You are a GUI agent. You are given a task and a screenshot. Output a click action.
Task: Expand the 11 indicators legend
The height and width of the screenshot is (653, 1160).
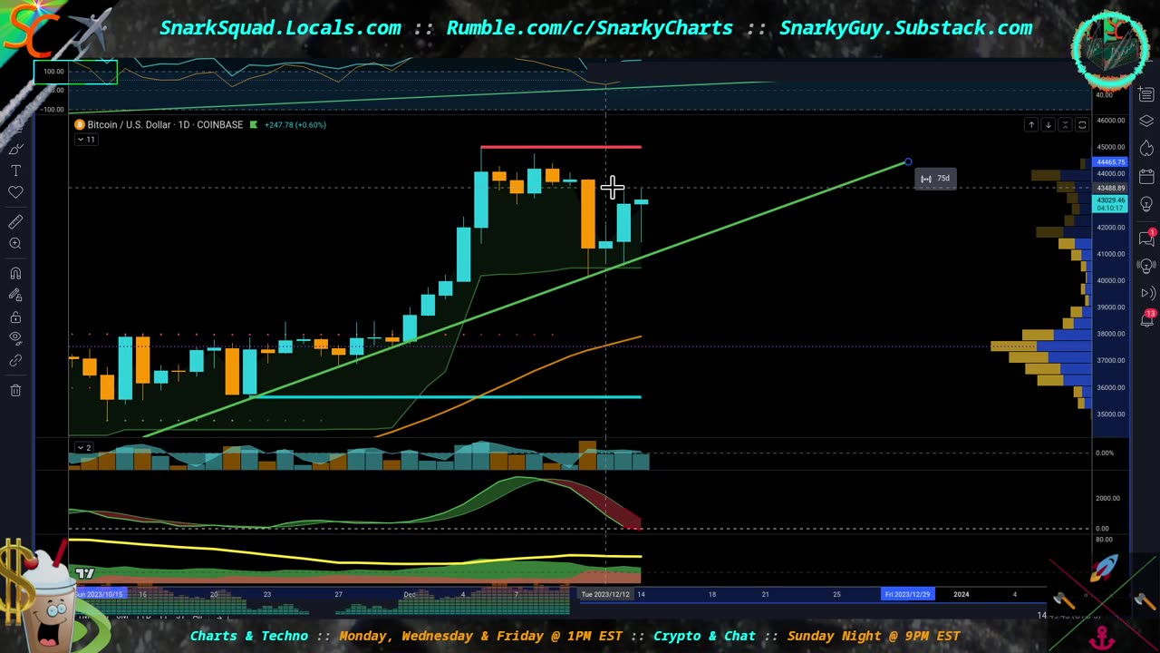[x=85, y=140]
